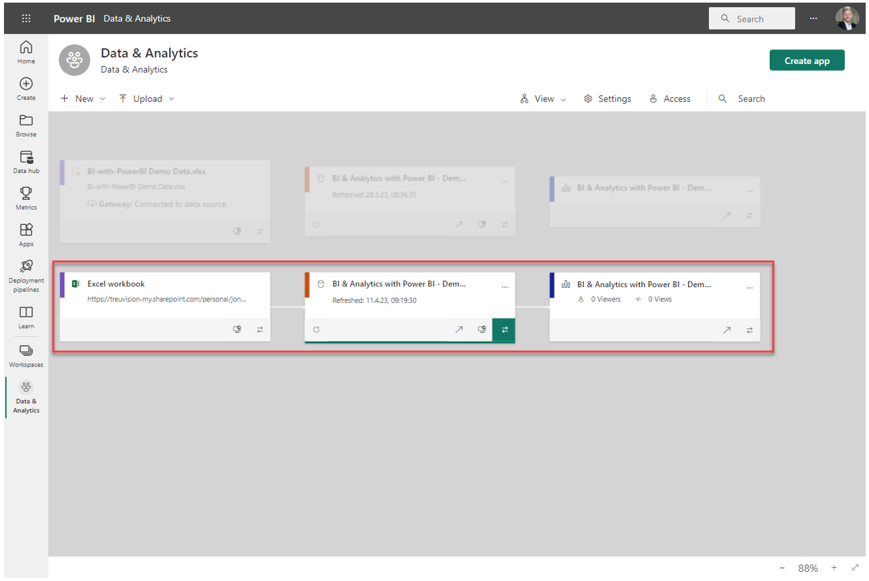Open the app launcher grid icon
Screen dimensions: 869x581
pos(26,18)
